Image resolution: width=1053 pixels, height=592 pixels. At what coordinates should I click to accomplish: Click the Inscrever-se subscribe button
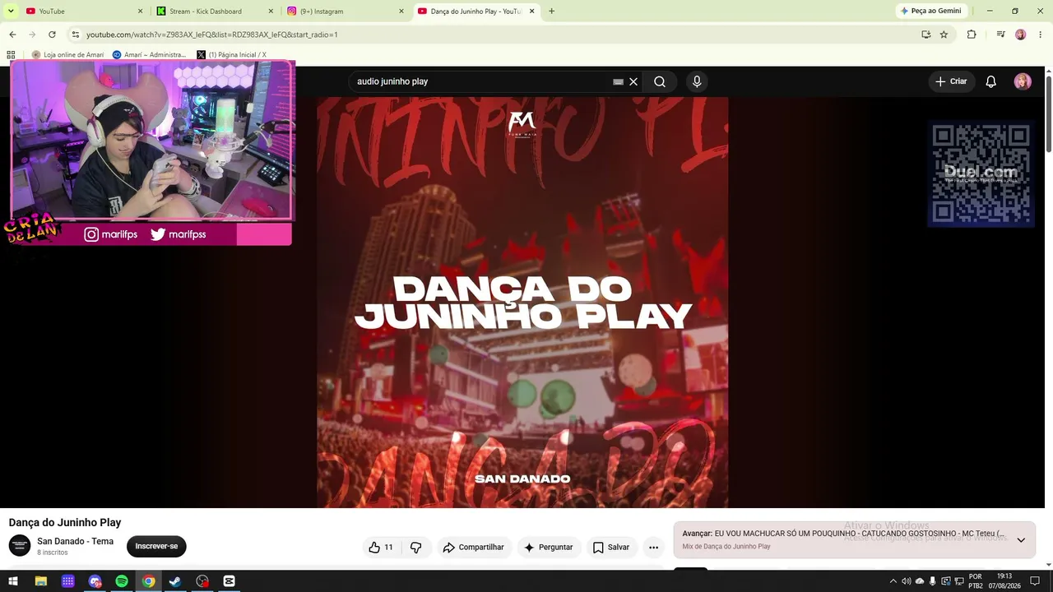coord(156,546)
